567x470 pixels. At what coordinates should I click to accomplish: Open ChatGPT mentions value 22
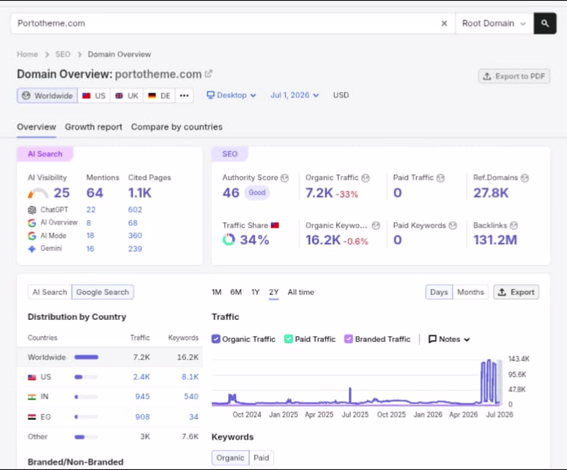pos(91,210)
